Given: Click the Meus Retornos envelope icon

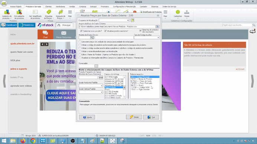Looking at the screenshot, I should click(x=64, y=33).
